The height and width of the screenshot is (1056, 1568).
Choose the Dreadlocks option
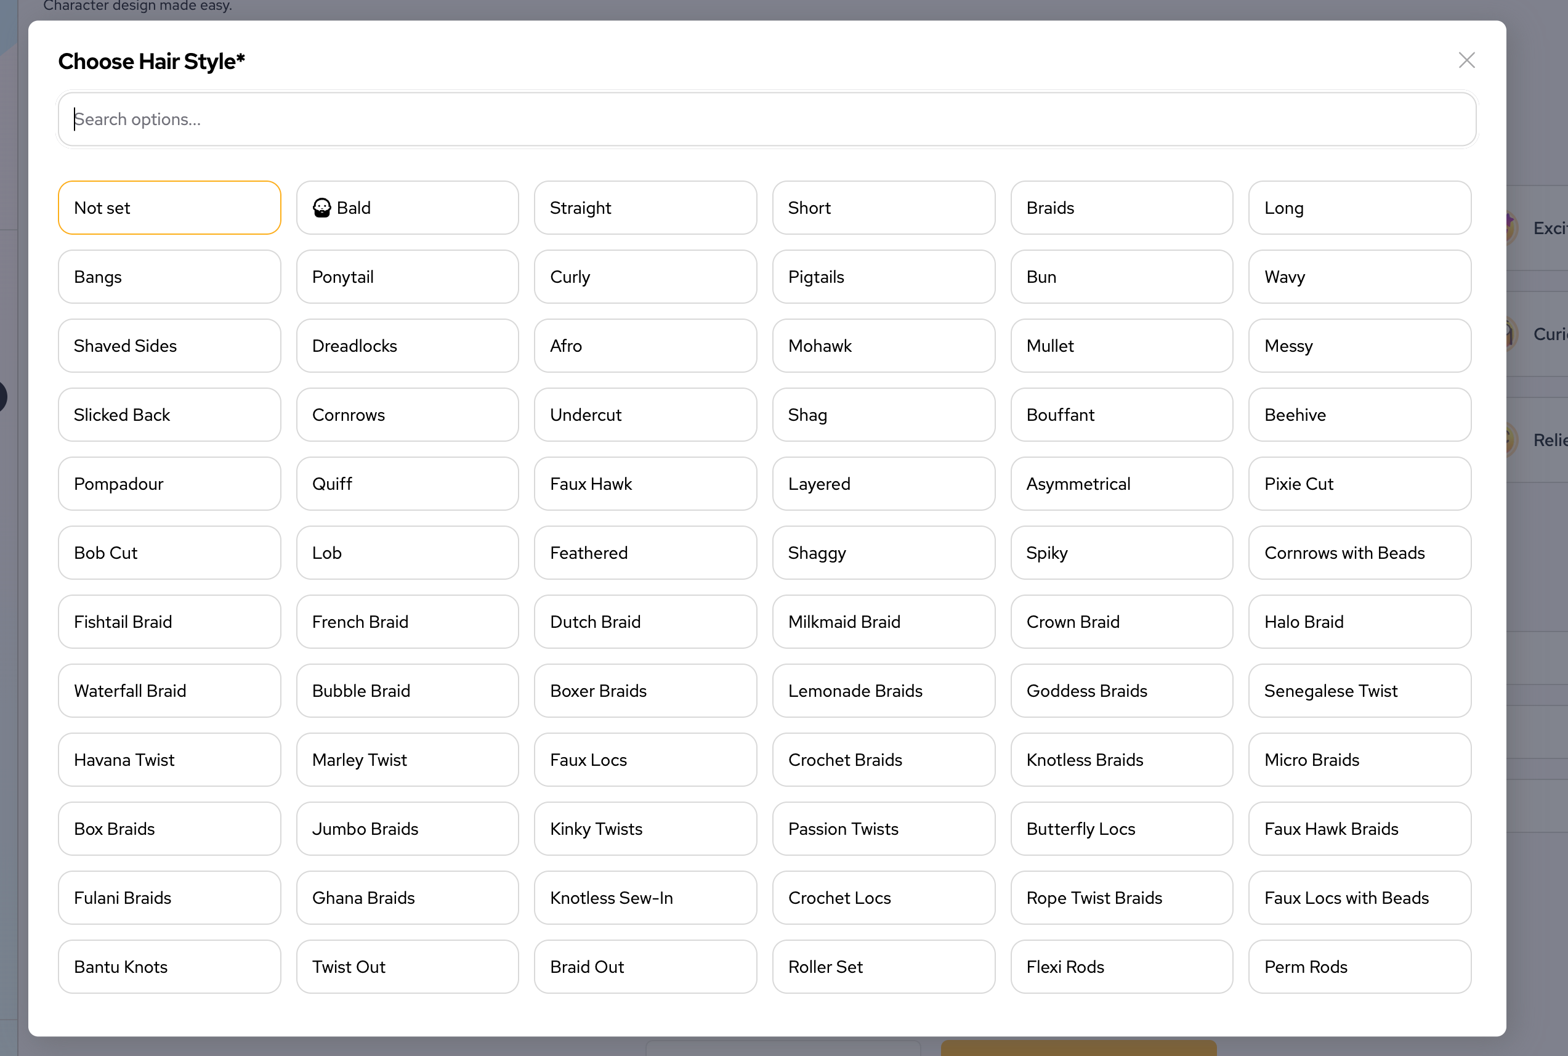(x=406, y=346)
